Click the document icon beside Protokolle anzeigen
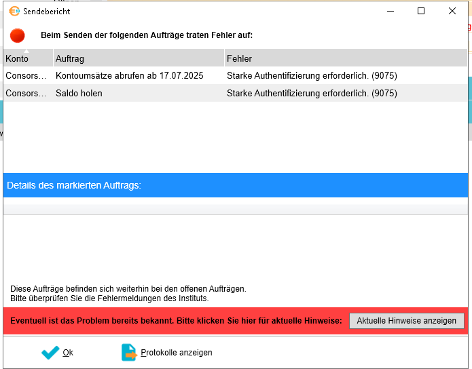 pos(128,353)
